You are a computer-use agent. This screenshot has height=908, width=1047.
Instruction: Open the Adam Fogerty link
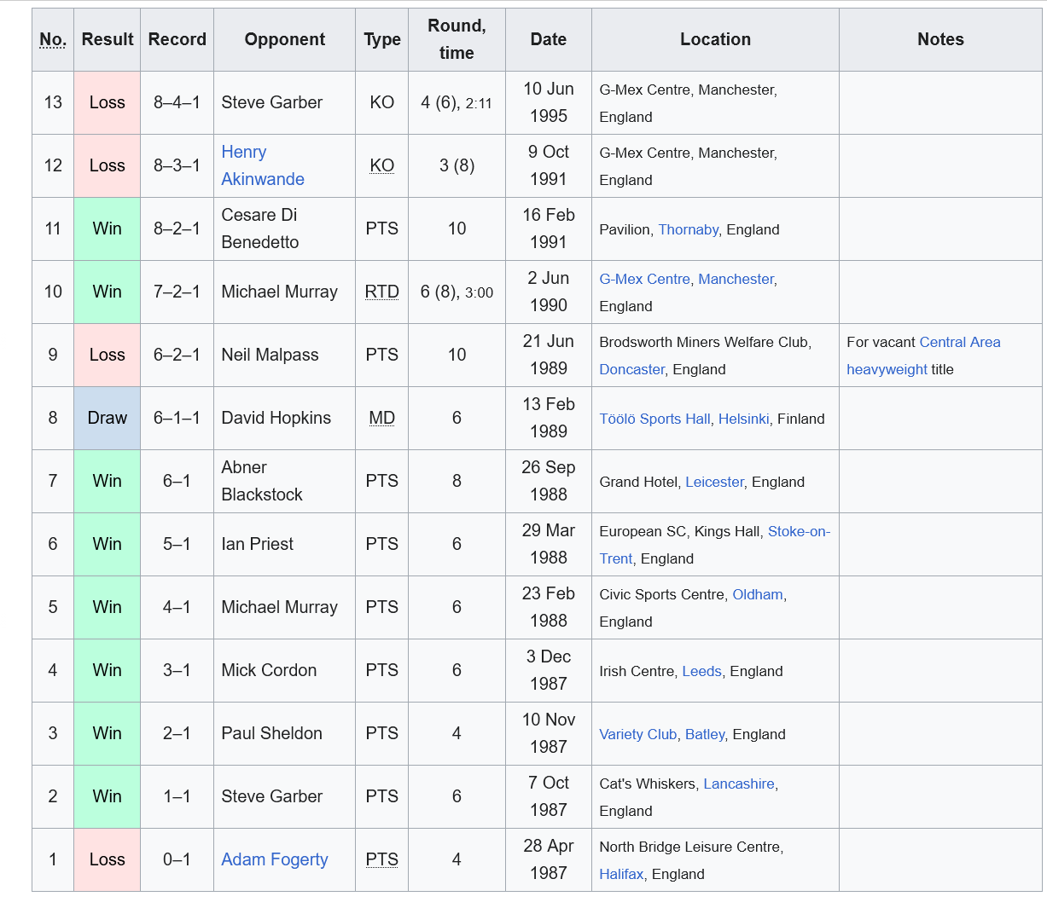275,859
